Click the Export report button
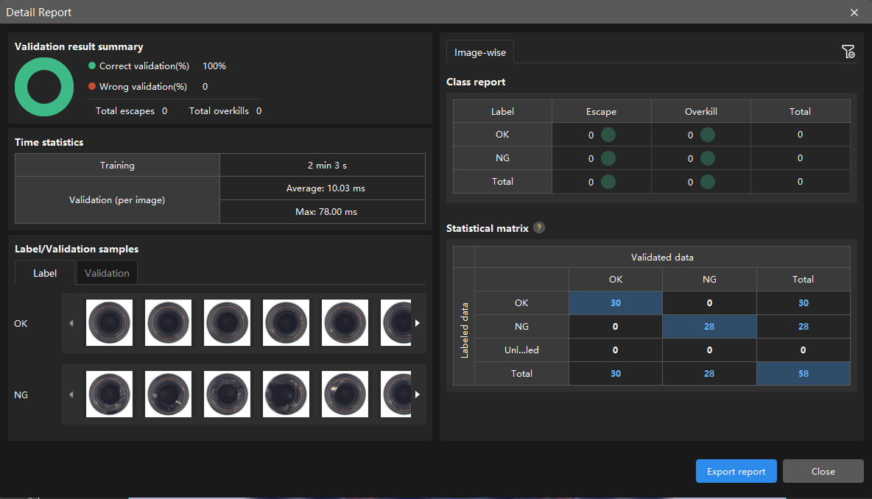Screen dimensions: 872x499 pyautogui.click(x=736, y=471)
